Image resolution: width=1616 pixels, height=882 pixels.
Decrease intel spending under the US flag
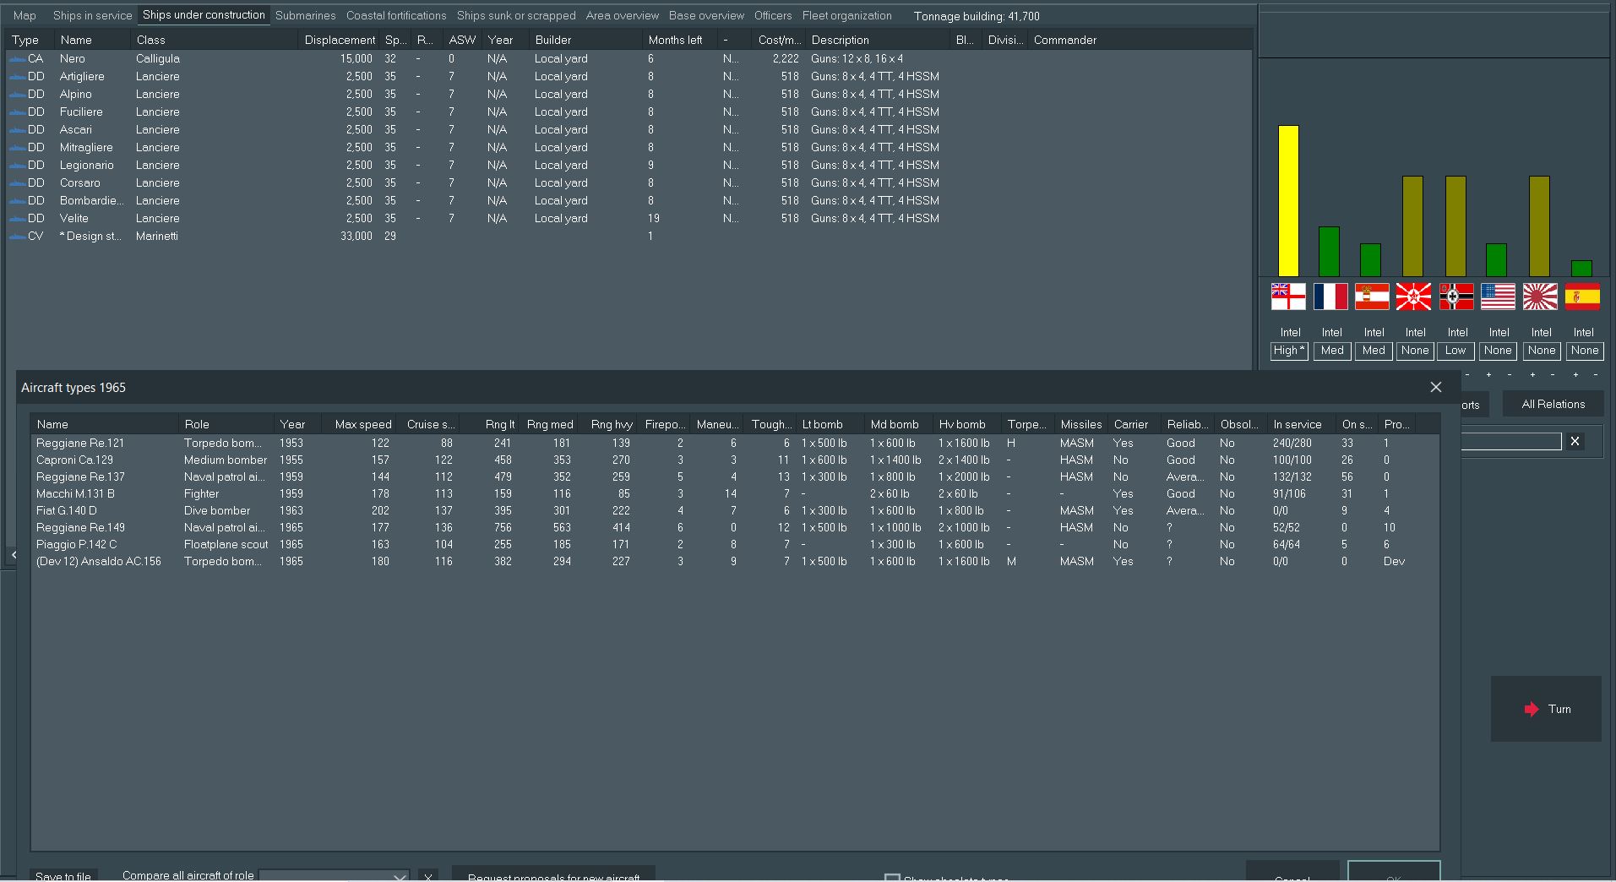tap(1509, 375)
